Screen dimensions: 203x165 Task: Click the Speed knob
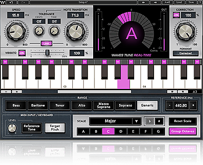[16, 31]
